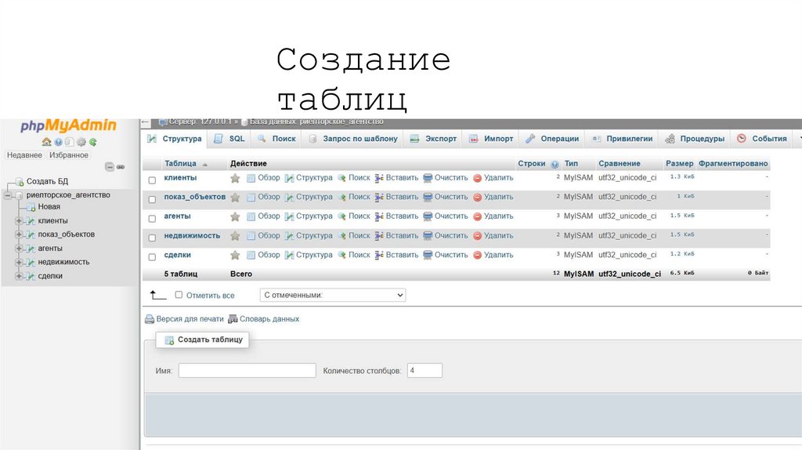Mark недвижимость table as favorite star
Image resolution: width=802 pixels, height=450 pixels.
click(235, 236)
